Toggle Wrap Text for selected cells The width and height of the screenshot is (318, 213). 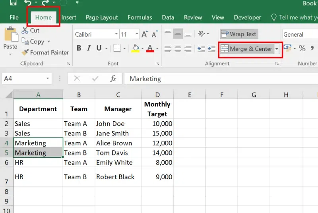[x=239, y=34]
